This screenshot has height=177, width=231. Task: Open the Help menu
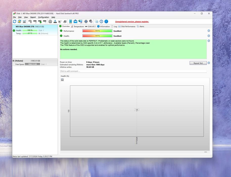53,17
